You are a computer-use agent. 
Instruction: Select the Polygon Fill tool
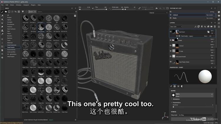coord(2,23)
